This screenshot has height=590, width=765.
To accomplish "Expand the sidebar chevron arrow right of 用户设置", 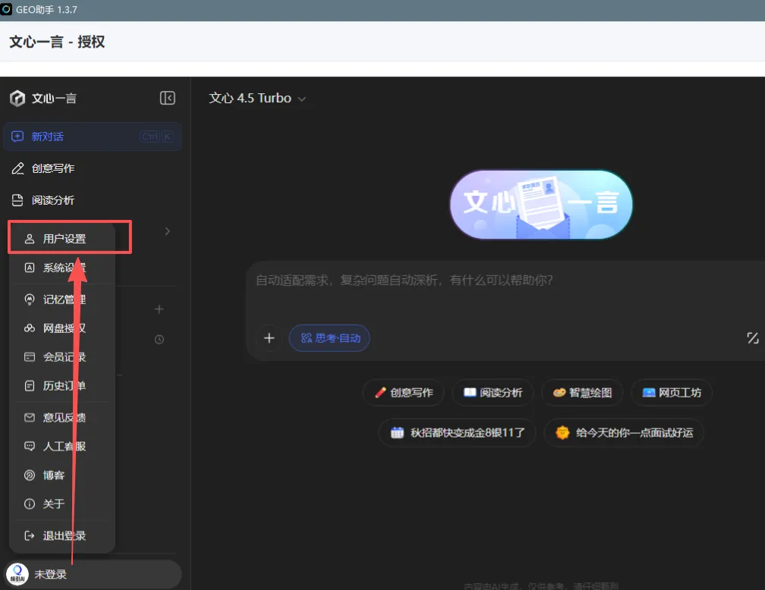I will coord(167,231).
